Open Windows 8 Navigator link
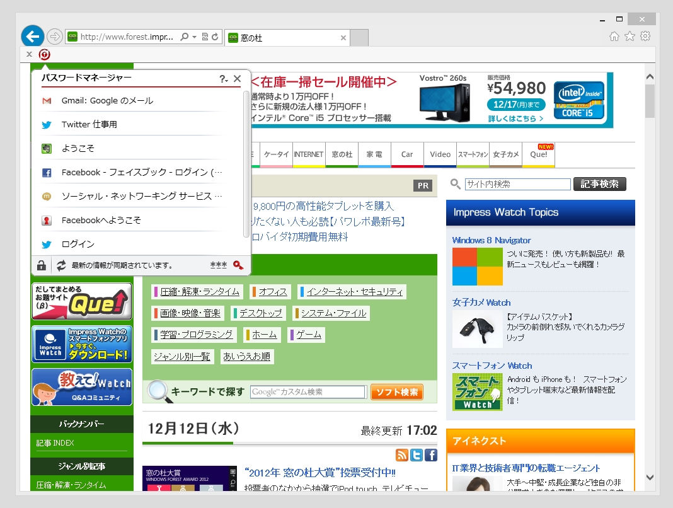This screenshot has width=673, height=508. tap(492, 241)
